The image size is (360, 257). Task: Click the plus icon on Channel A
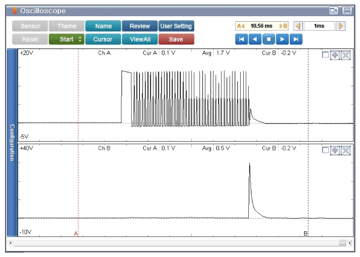tap(335, 55)
